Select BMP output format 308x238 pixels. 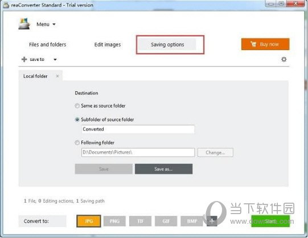pos(192,221)
